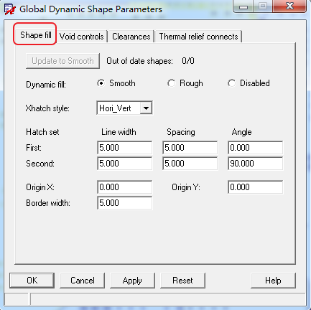
Task: Click the Border width input field
Action: coord(124,203)
